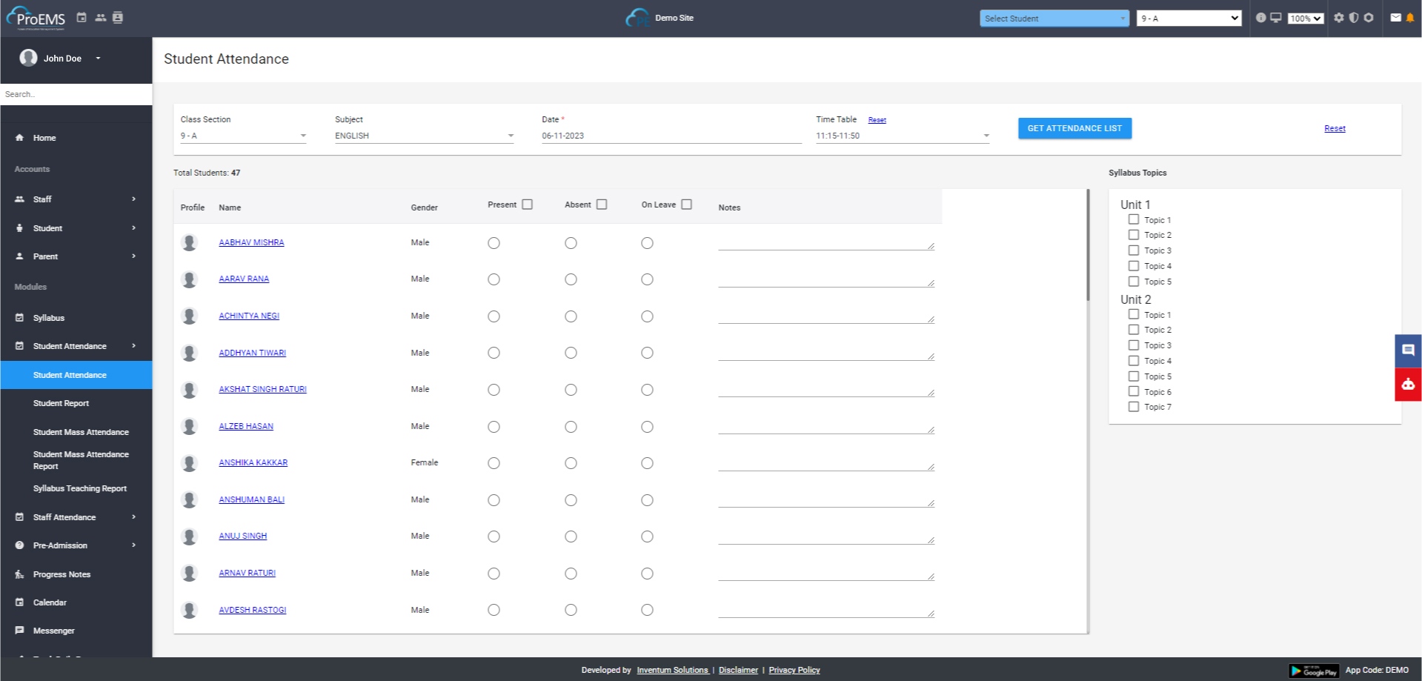Check Topic 3 under Unit 1
Screen dimensions: 1422x681
(x=1133, y=250)
